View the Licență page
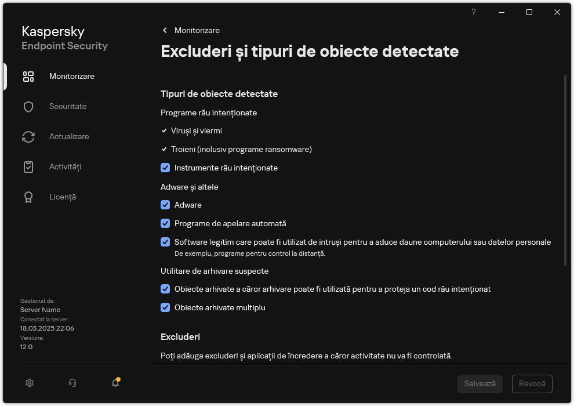 [62, 197]
